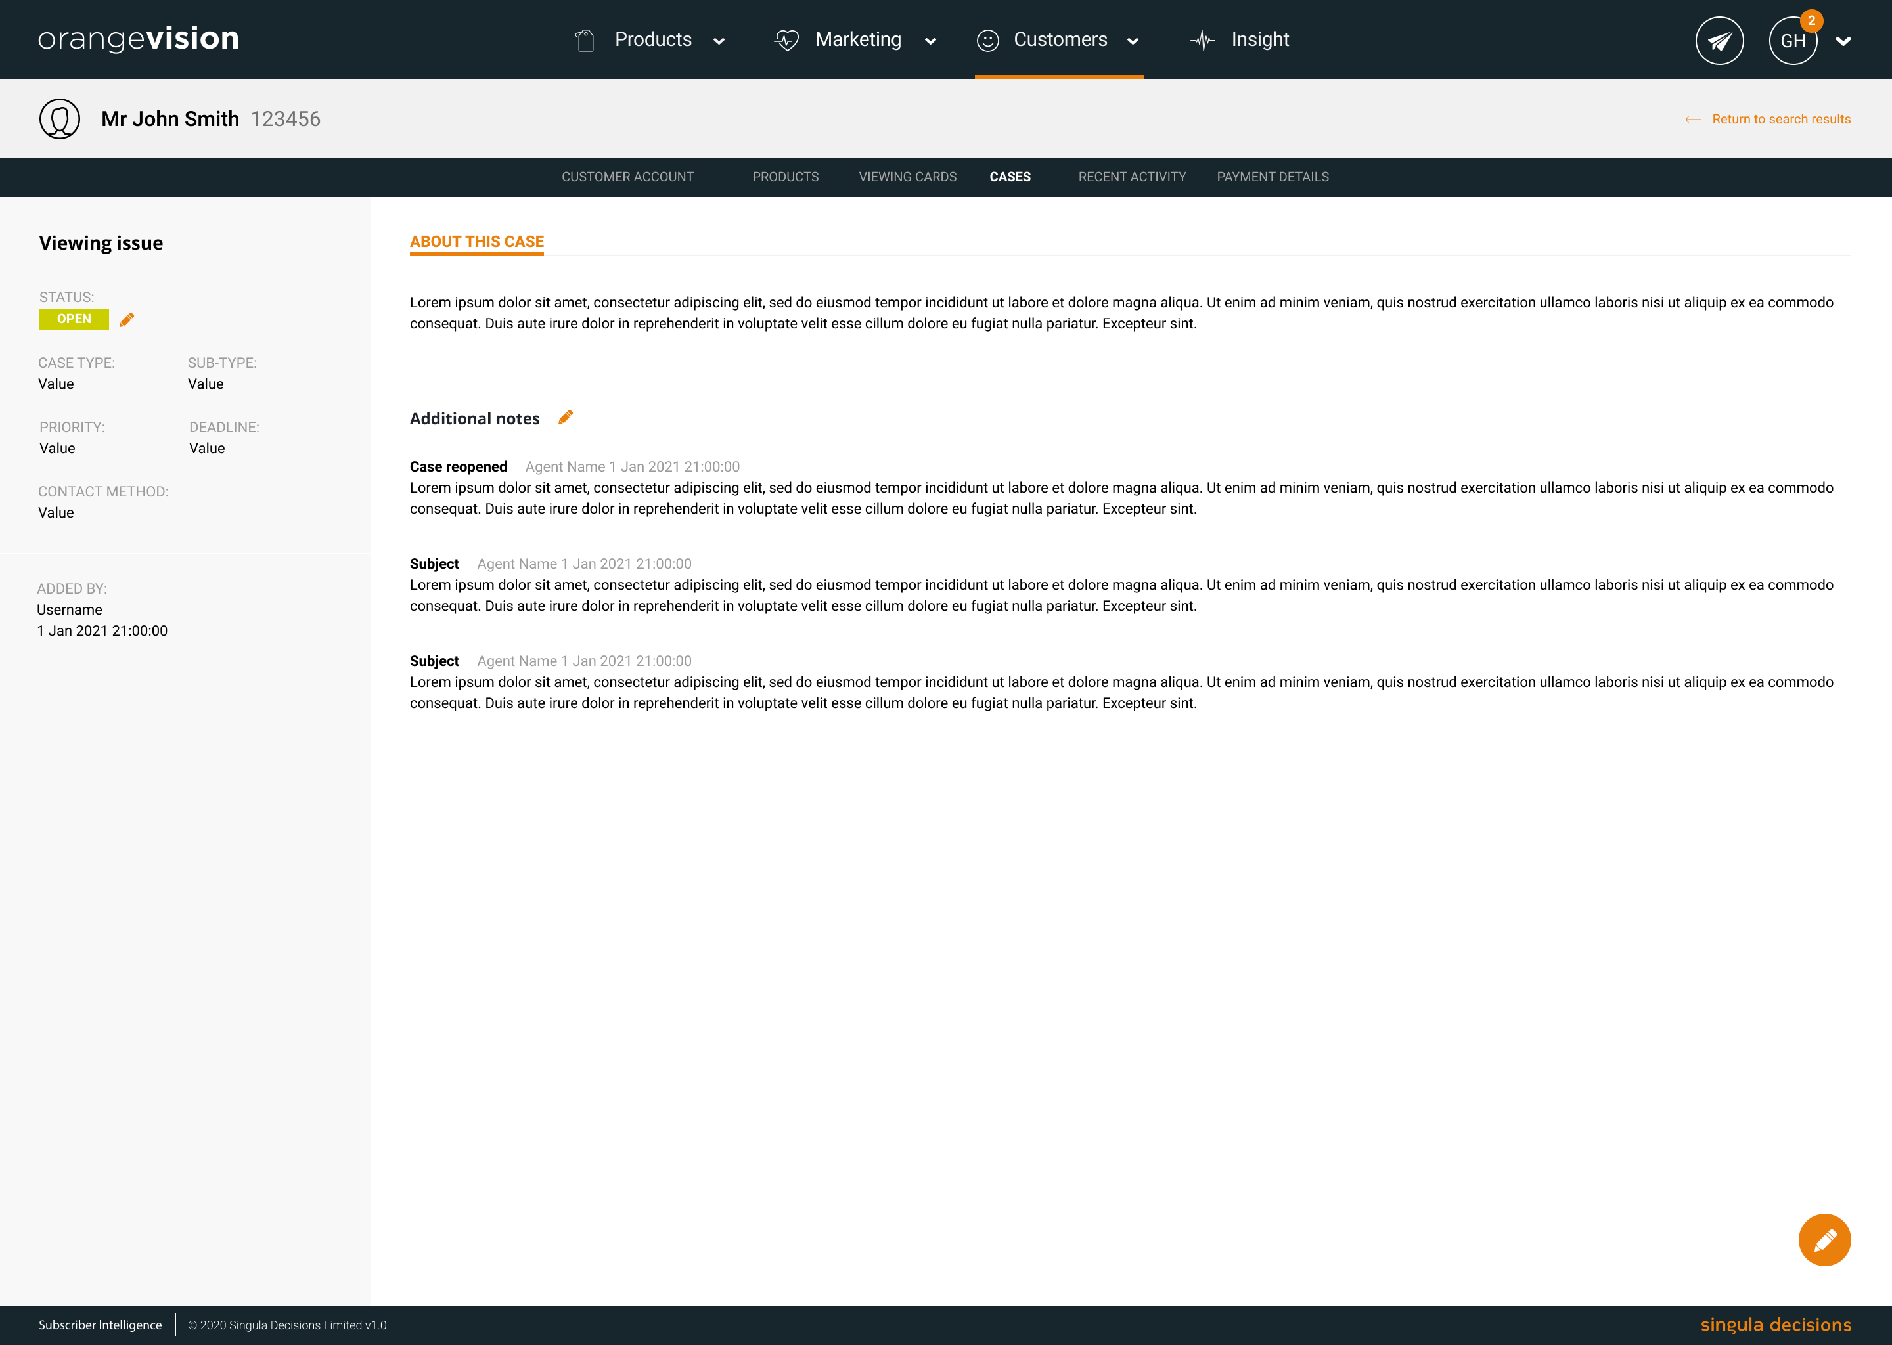This screenshot has height=1345, width=1892.
Task: Click the copyright 2020 Singula Decisions text
Action: (288, 1325)
